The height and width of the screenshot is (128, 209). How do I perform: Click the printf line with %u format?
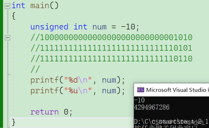[x=78, y=91]
